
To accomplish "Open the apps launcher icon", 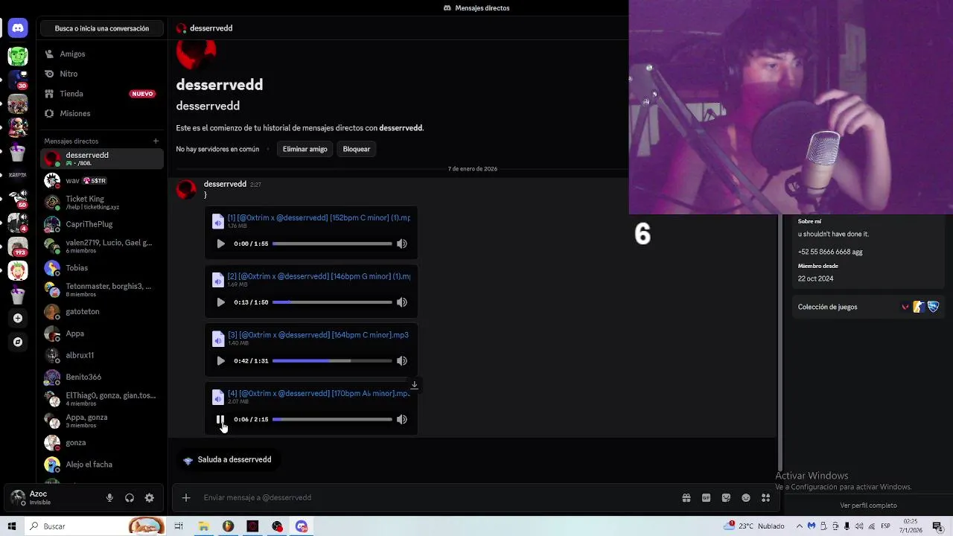I will 766,498.
